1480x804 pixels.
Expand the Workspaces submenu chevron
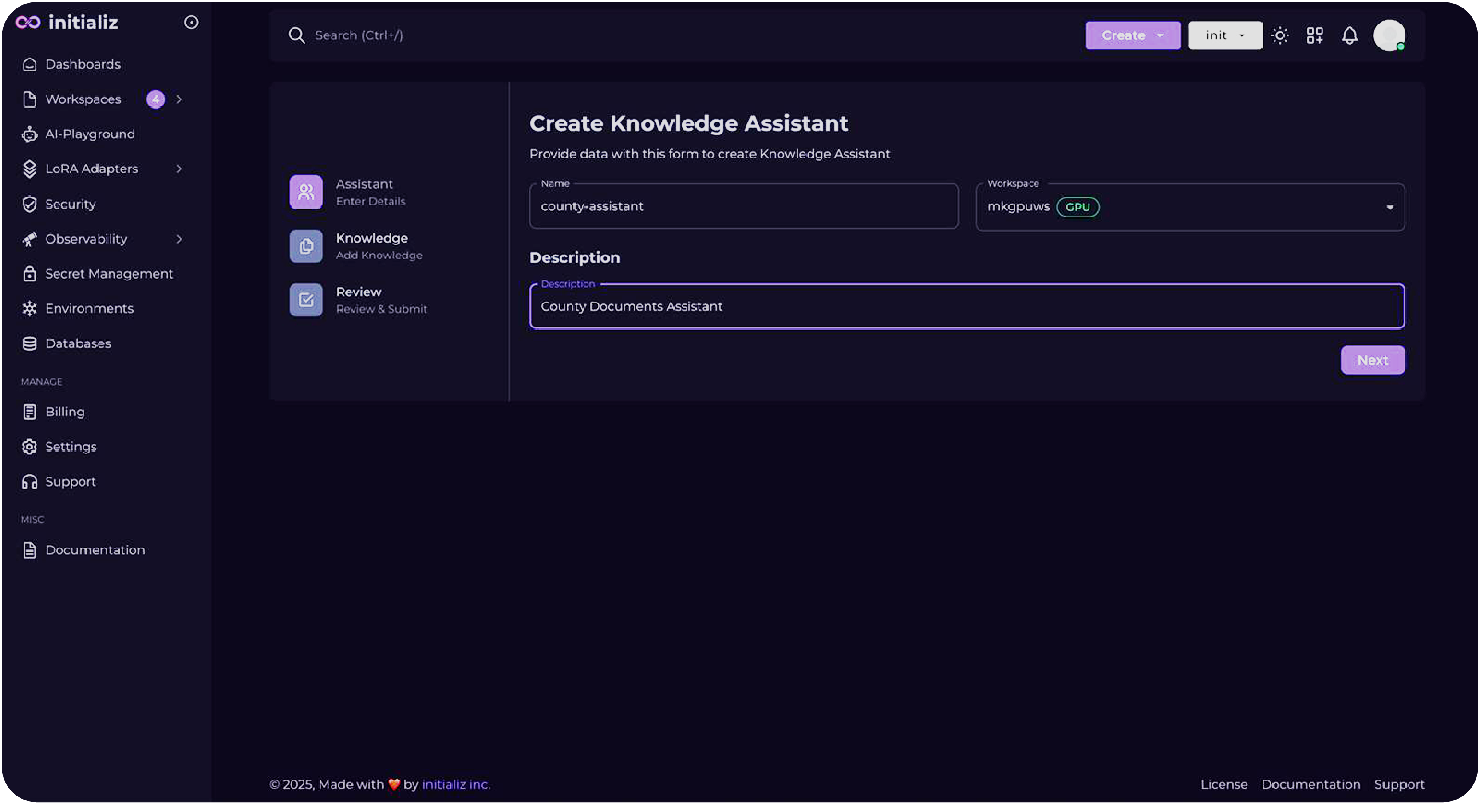point(179,99)
